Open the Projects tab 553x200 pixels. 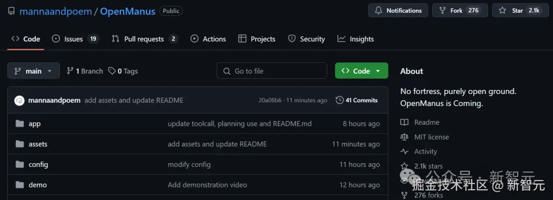click(257, 39)
